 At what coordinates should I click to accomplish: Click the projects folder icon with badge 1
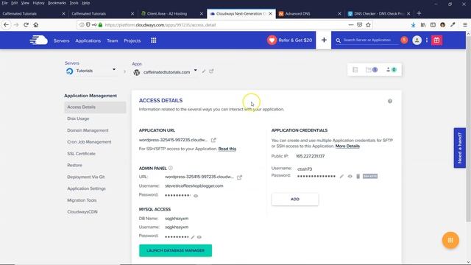pos(372,70)
